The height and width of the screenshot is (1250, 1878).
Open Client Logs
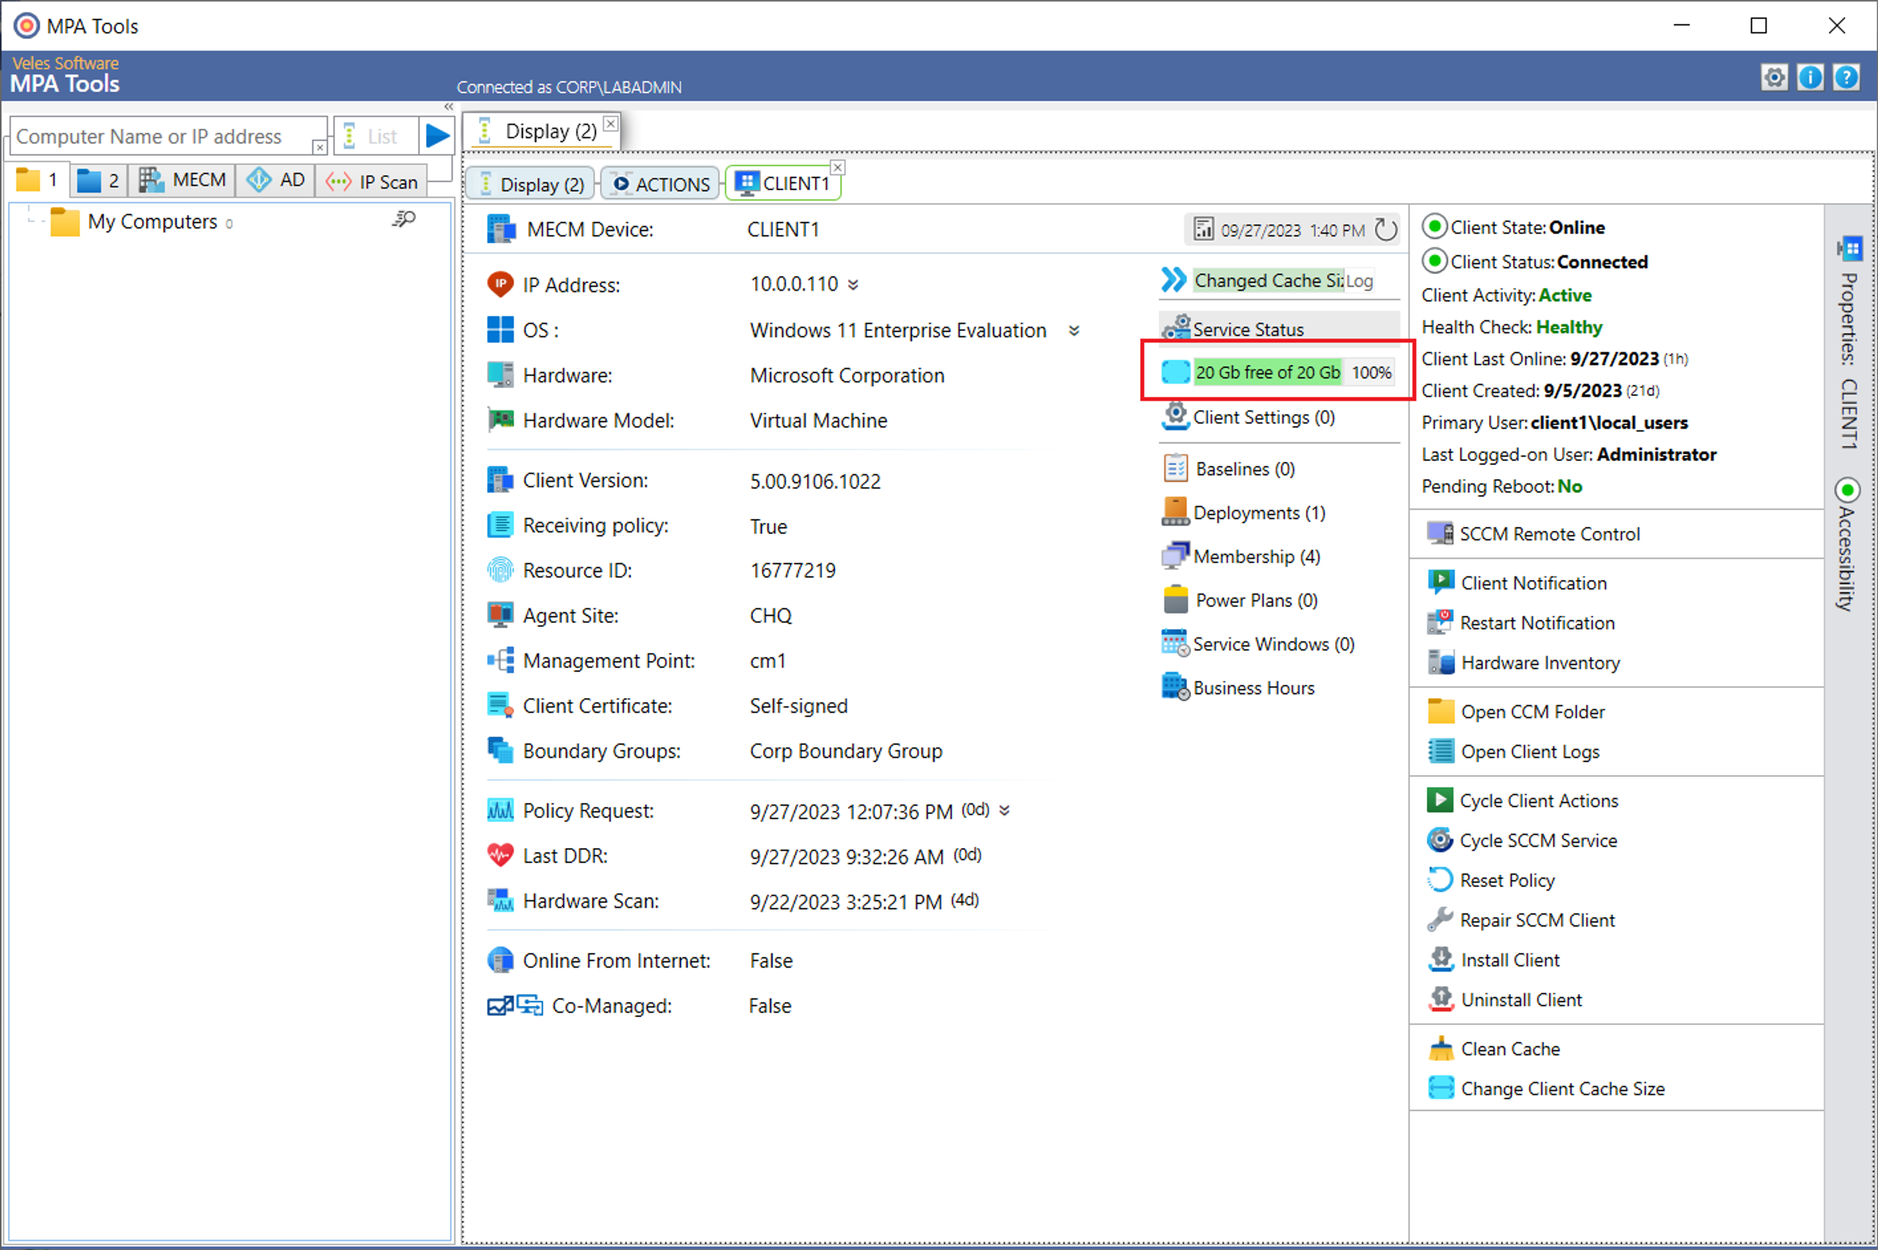pyautogui.click(x=1514, y=752)
